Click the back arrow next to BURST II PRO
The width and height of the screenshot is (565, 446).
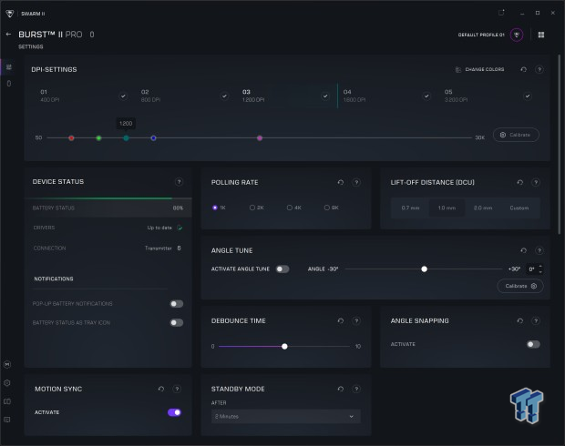(x=9, y=35)
